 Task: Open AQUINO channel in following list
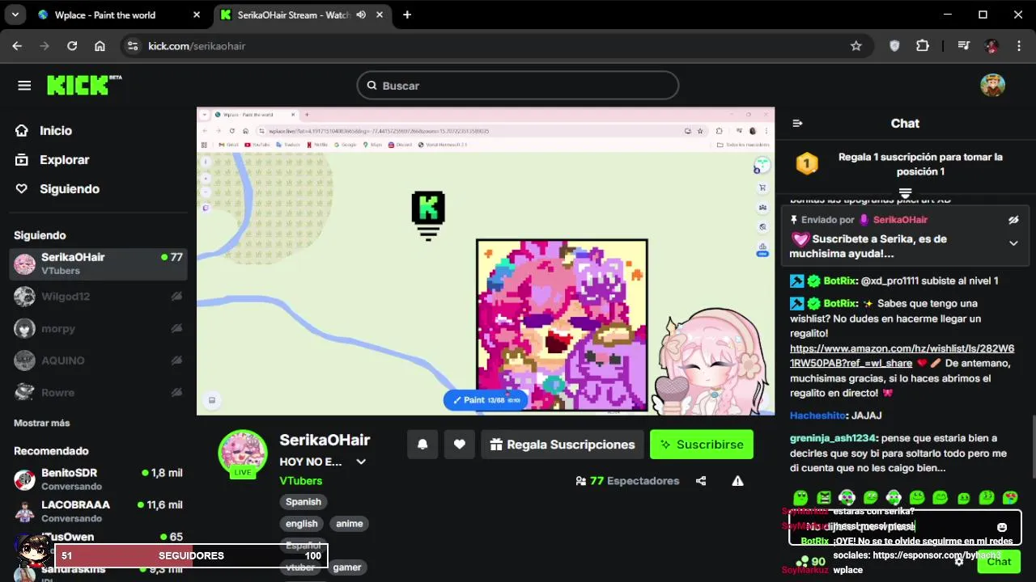(x=99, y=361)
